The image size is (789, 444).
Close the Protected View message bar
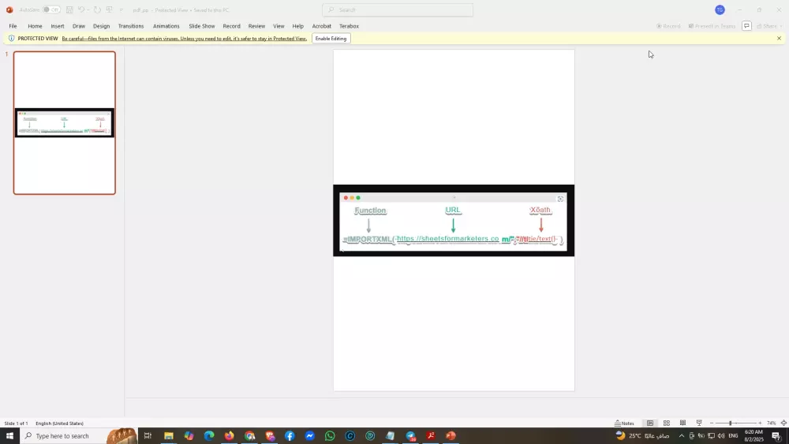779,38
